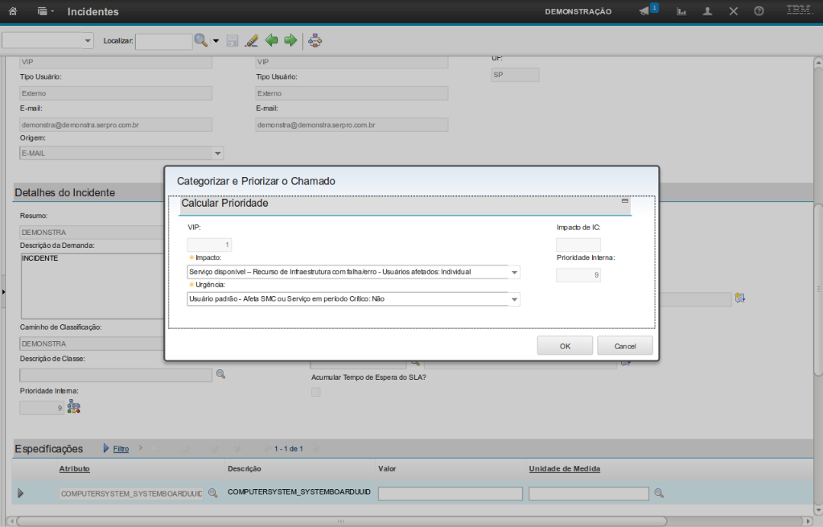Image resolution: width=823 pixels, height=527 pixels.
Task: Click the Localizar search input field
Action: (x=163, y=41)
